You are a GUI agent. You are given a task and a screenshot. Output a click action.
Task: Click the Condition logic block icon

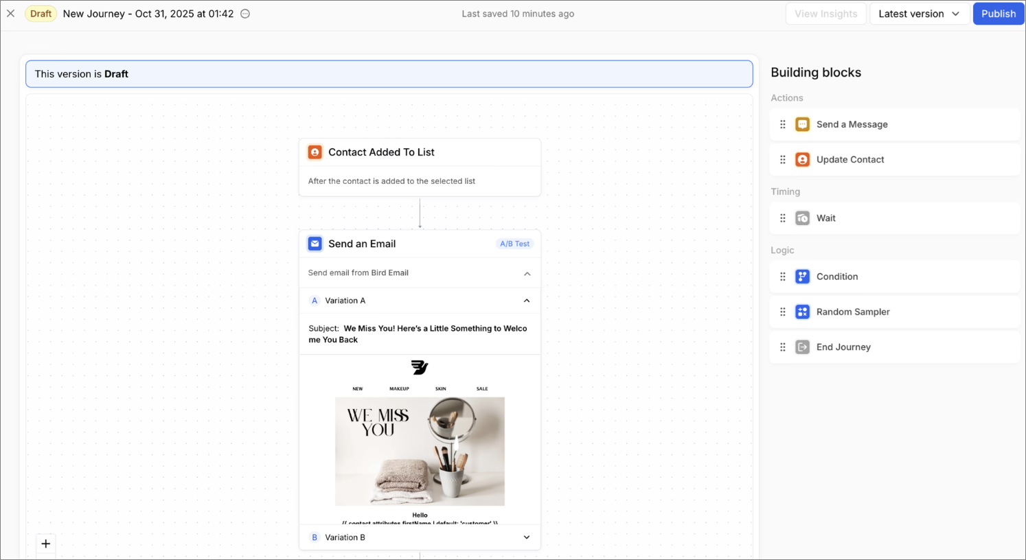[802, 277]
